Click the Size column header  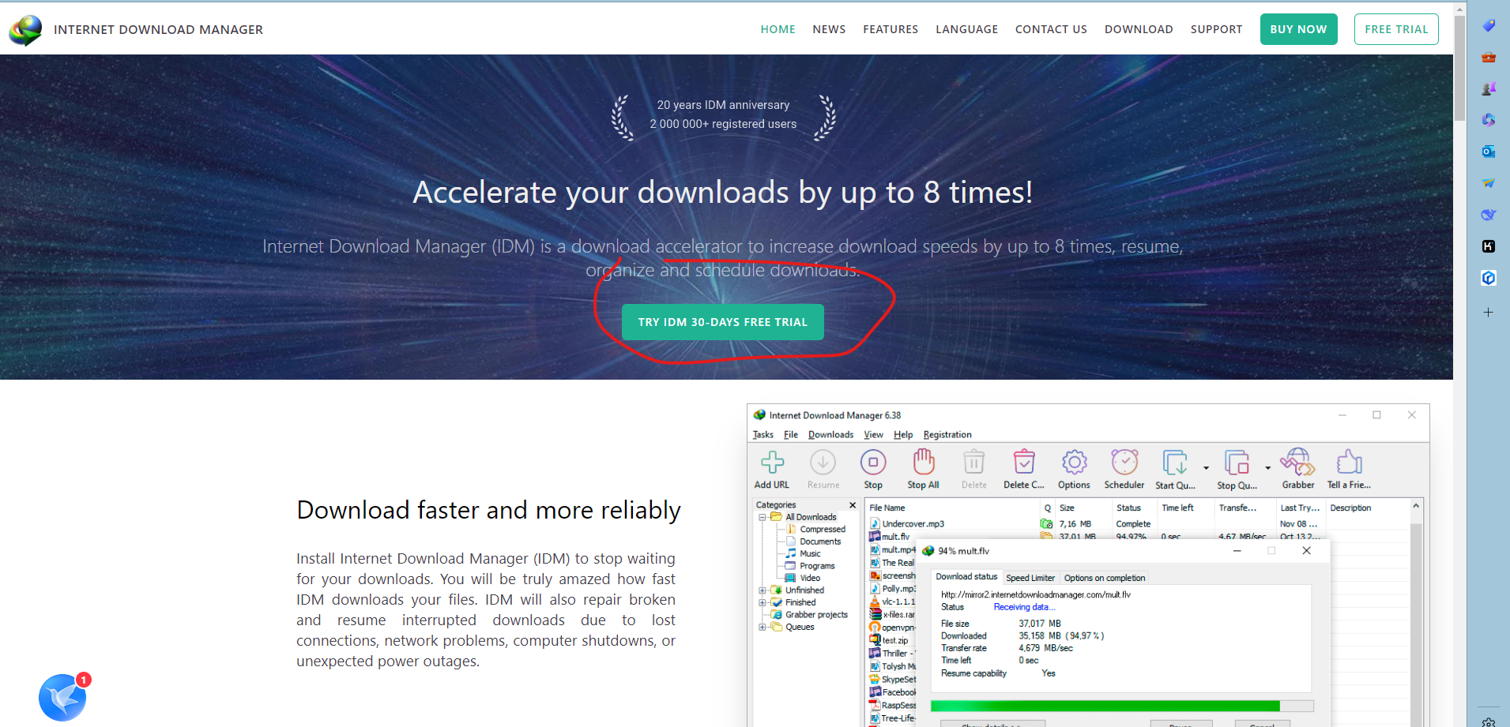[1083, 508]
